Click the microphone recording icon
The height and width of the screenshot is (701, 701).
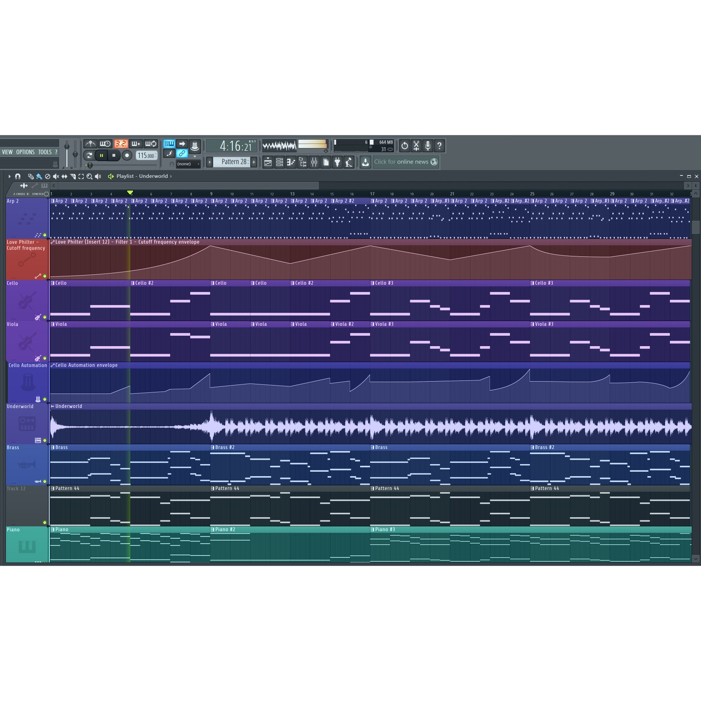click(x=428, y=146)
